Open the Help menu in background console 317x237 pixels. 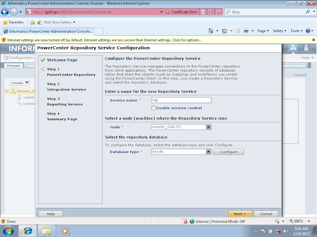tap(308, 58)
